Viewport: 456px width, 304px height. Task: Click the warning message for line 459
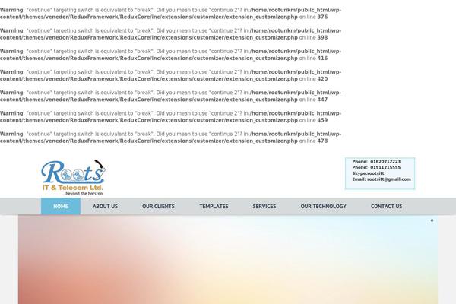pos(170,116)
